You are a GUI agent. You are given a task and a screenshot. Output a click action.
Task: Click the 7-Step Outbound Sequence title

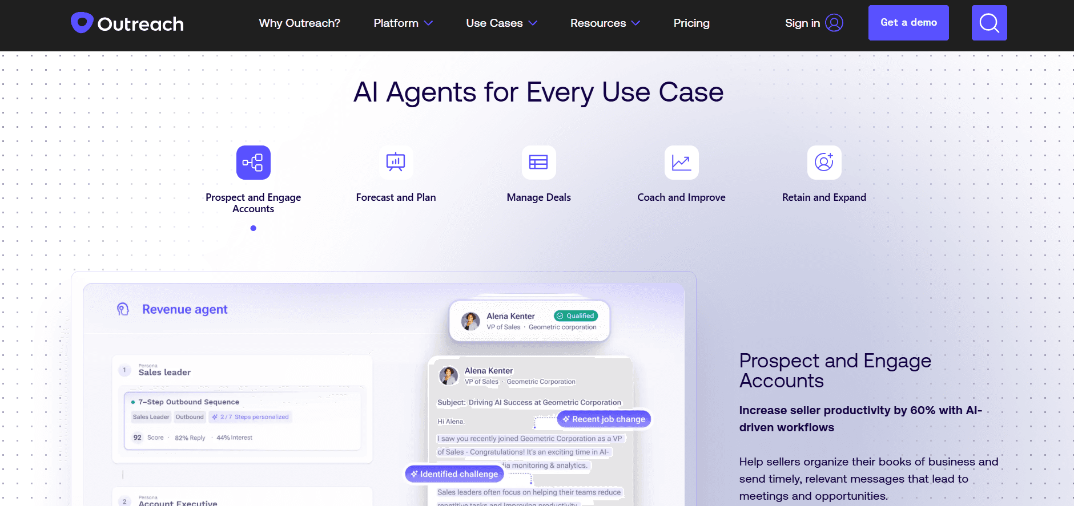pos(188,402)
